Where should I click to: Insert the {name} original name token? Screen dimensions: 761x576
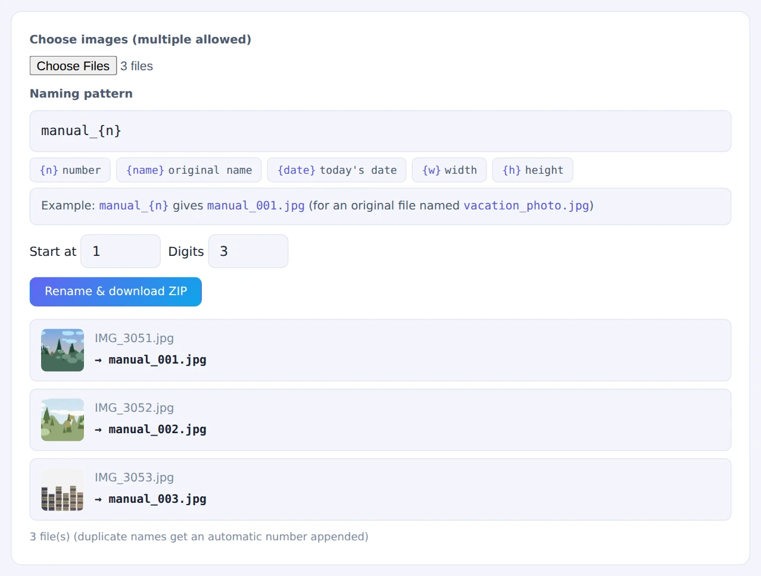click(189, 170)
